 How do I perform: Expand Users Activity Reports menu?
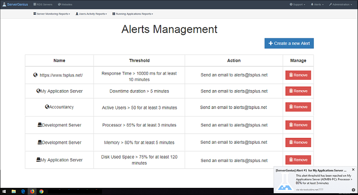coord(91,14)
